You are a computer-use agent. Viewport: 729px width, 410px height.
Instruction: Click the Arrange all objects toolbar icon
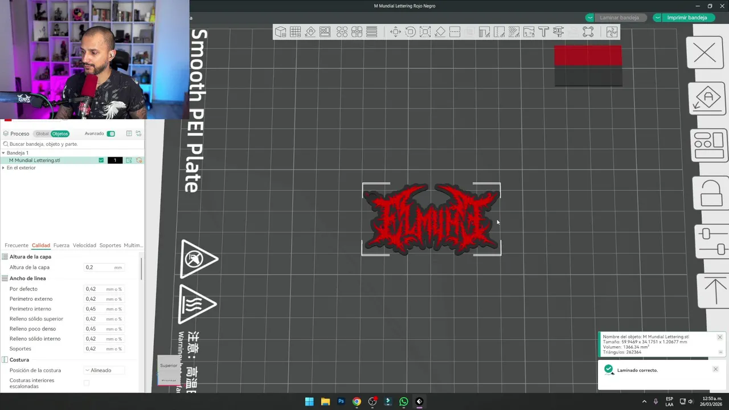tap(325, 32)
